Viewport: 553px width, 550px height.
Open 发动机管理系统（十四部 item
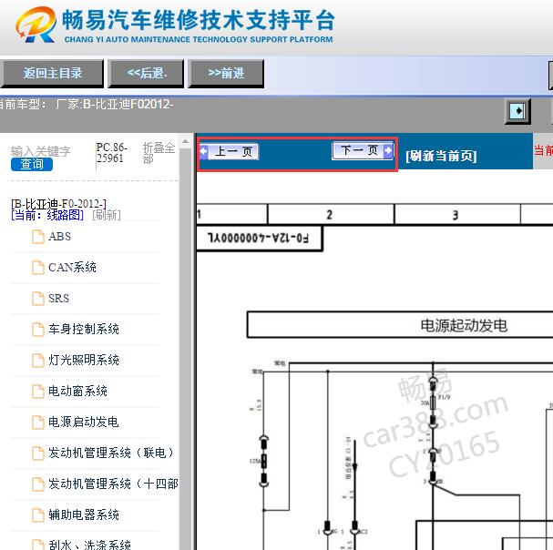(113, 484)
